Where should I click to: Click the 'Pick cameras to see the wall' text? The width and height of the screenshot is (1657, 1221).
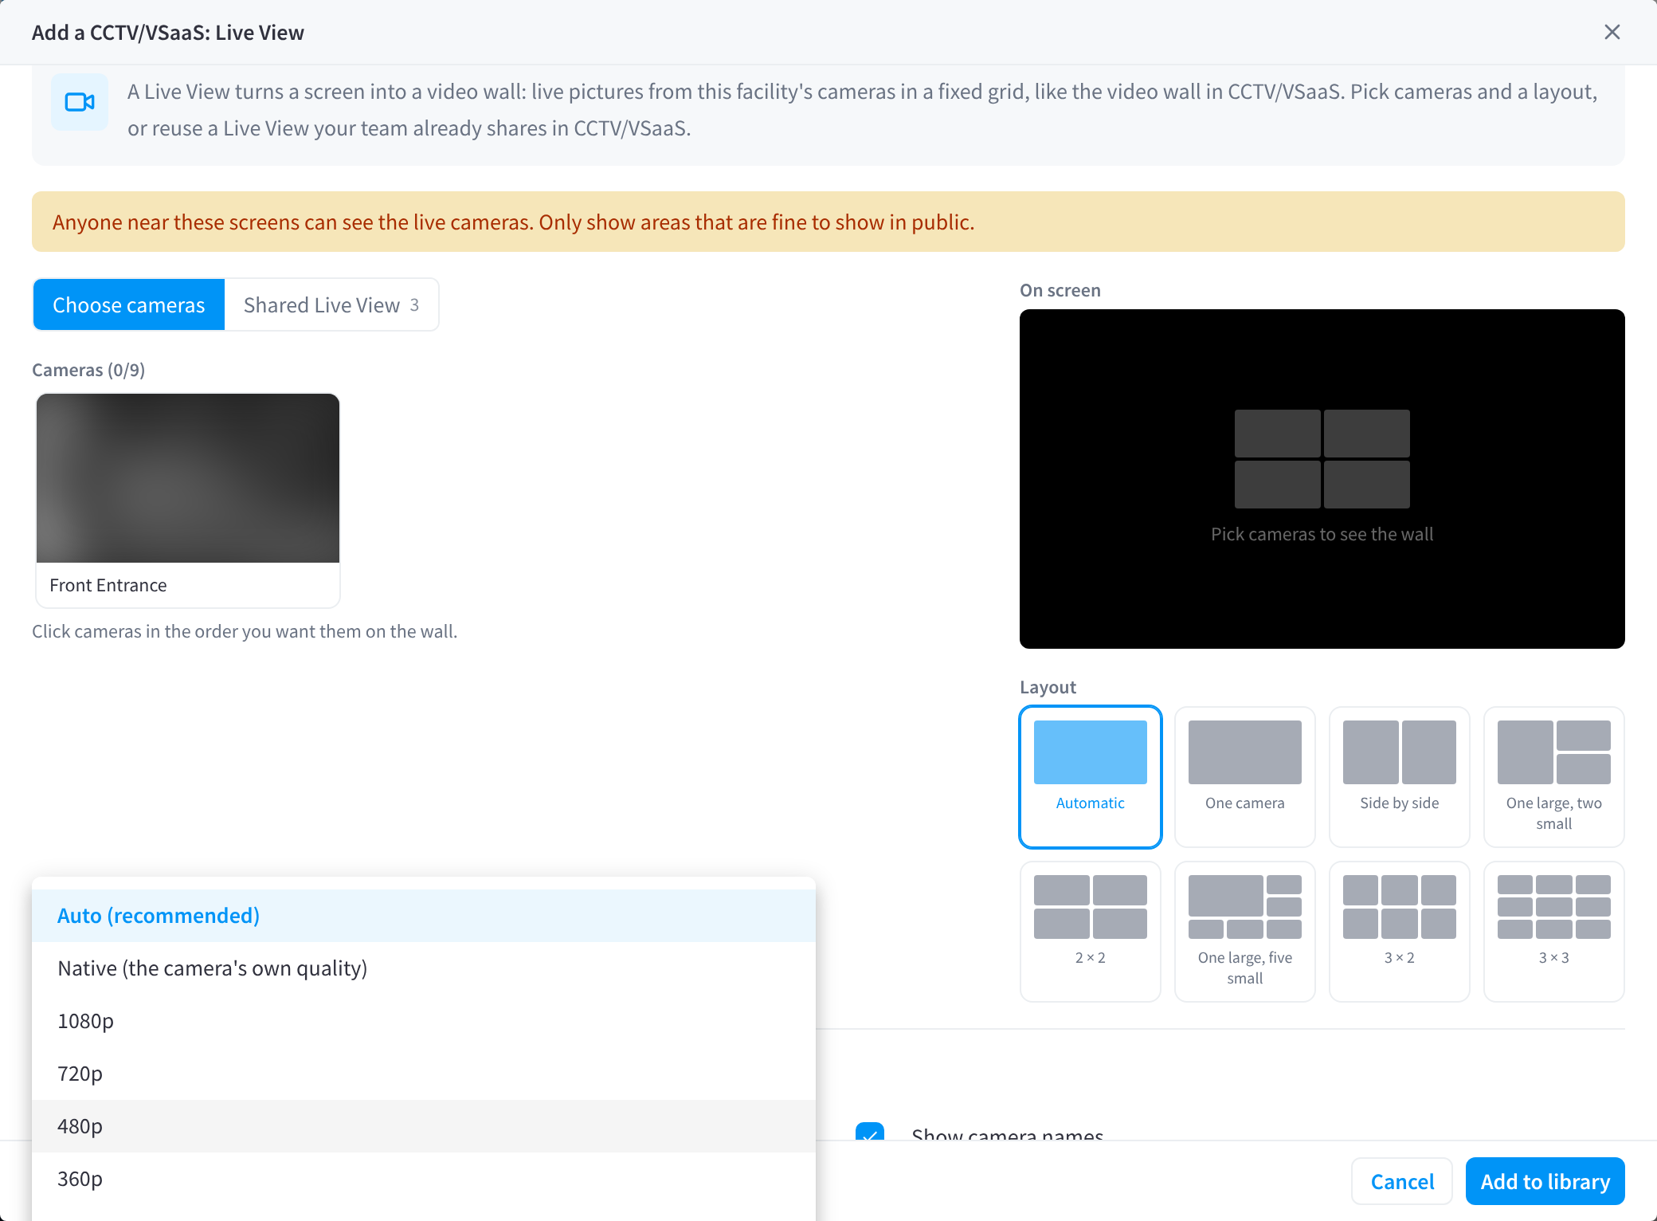pos(1322,534)
